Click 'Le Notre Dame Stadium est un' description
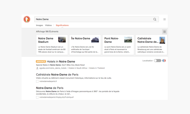This screenshot has width=190, height=114. 52,49
